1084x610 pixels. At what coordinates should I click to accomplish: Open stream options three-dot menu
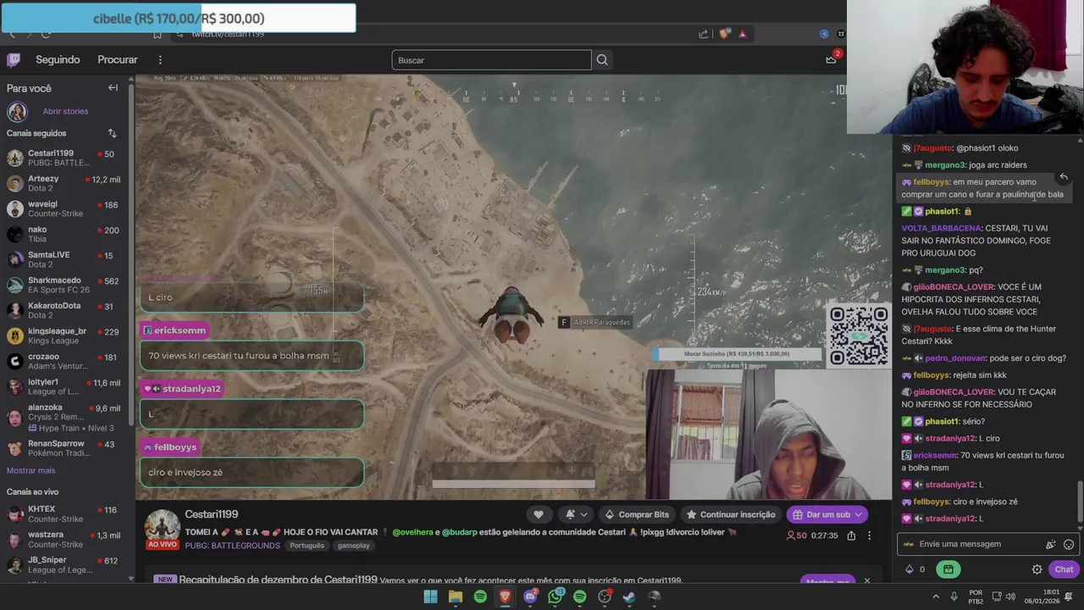click(x=869, y=535)
